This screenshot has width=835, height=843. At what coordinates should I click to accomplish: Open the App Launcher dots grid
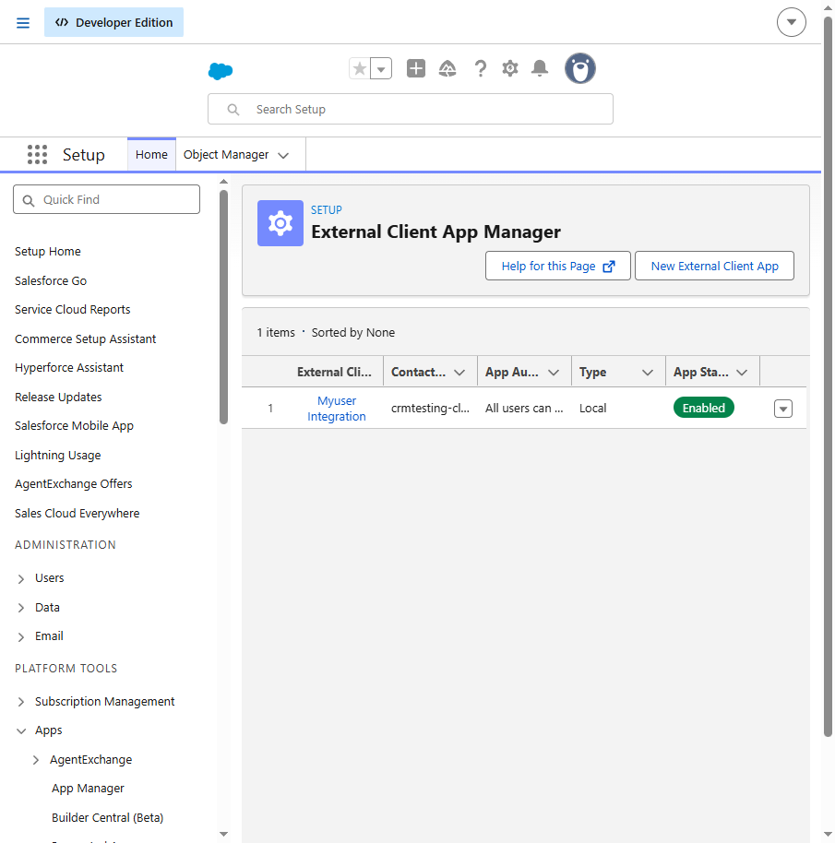37,154
